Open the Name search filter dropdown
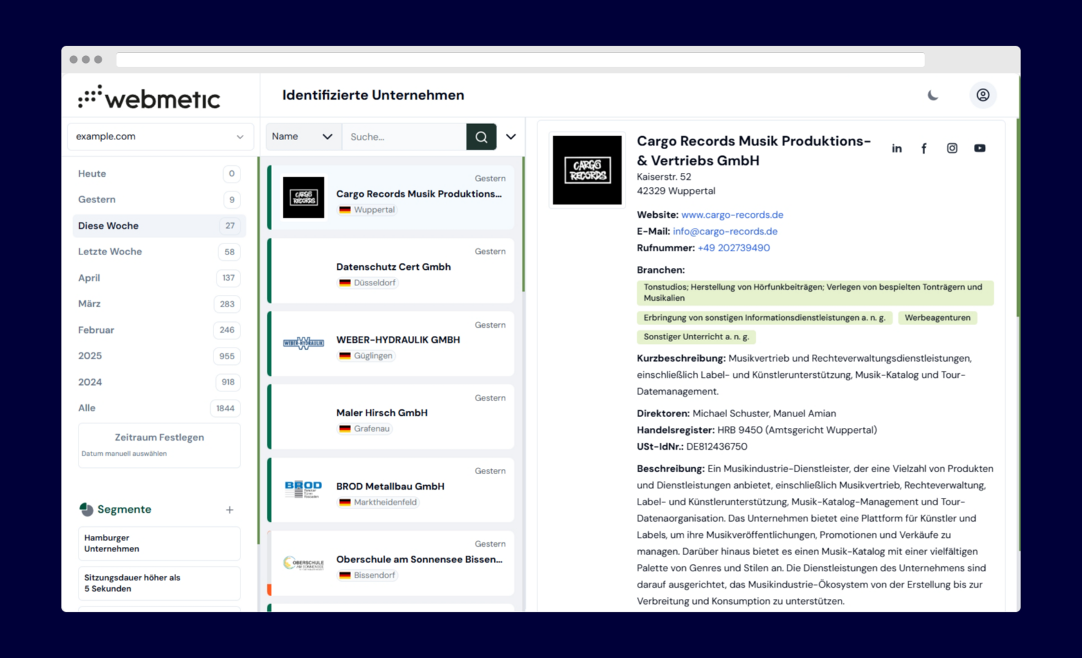1082x658 pixels. click(x=303, y=137)
